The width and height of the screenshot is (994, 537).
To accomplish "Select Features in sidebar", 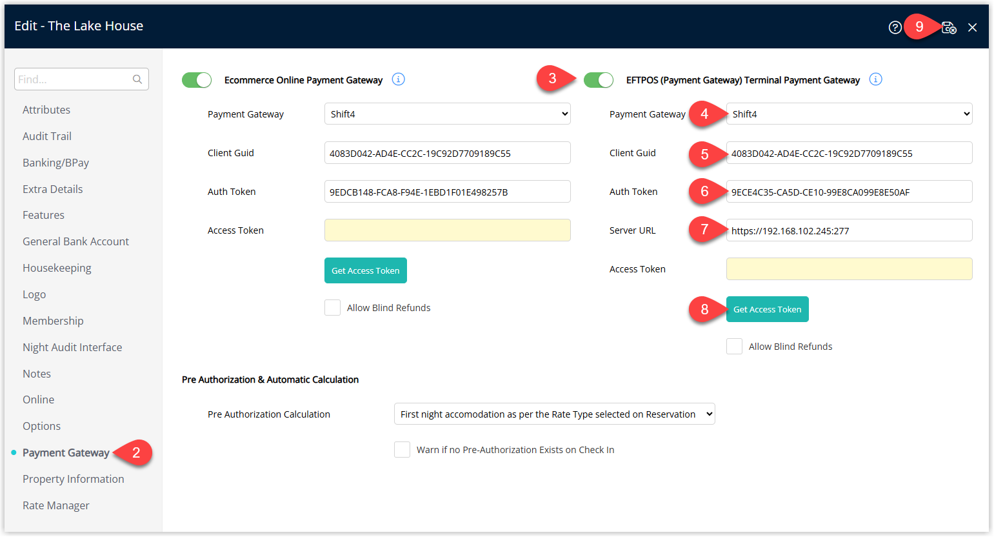I will tap(44, 215).
